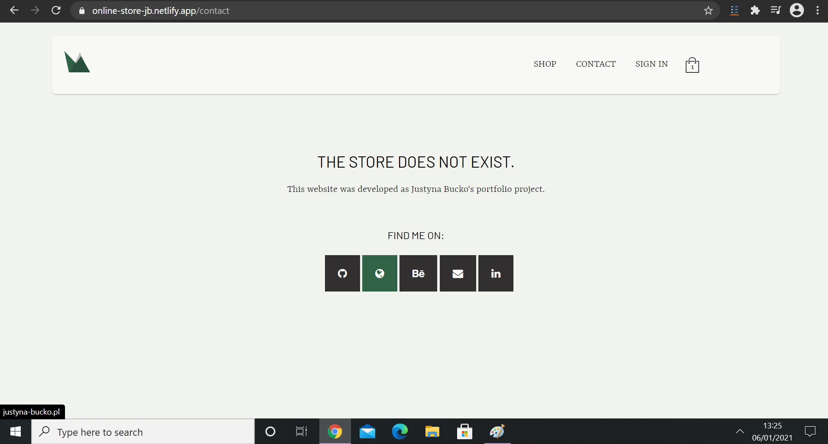Open the LinkedIn icon link
828x444 pixels.
496,273
